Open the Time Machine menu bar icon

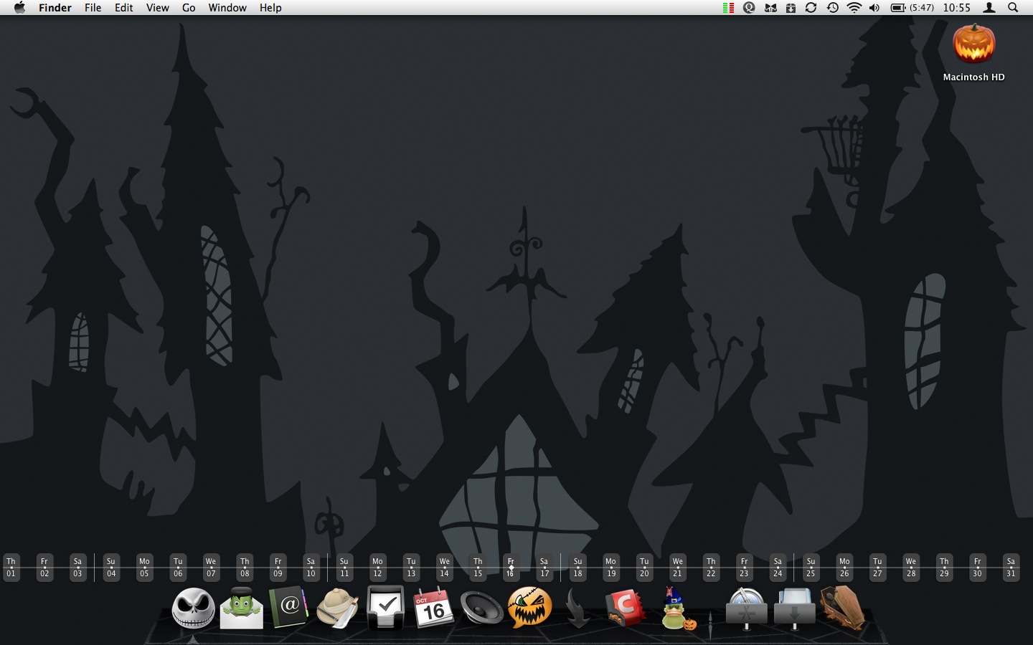[832, 8]
